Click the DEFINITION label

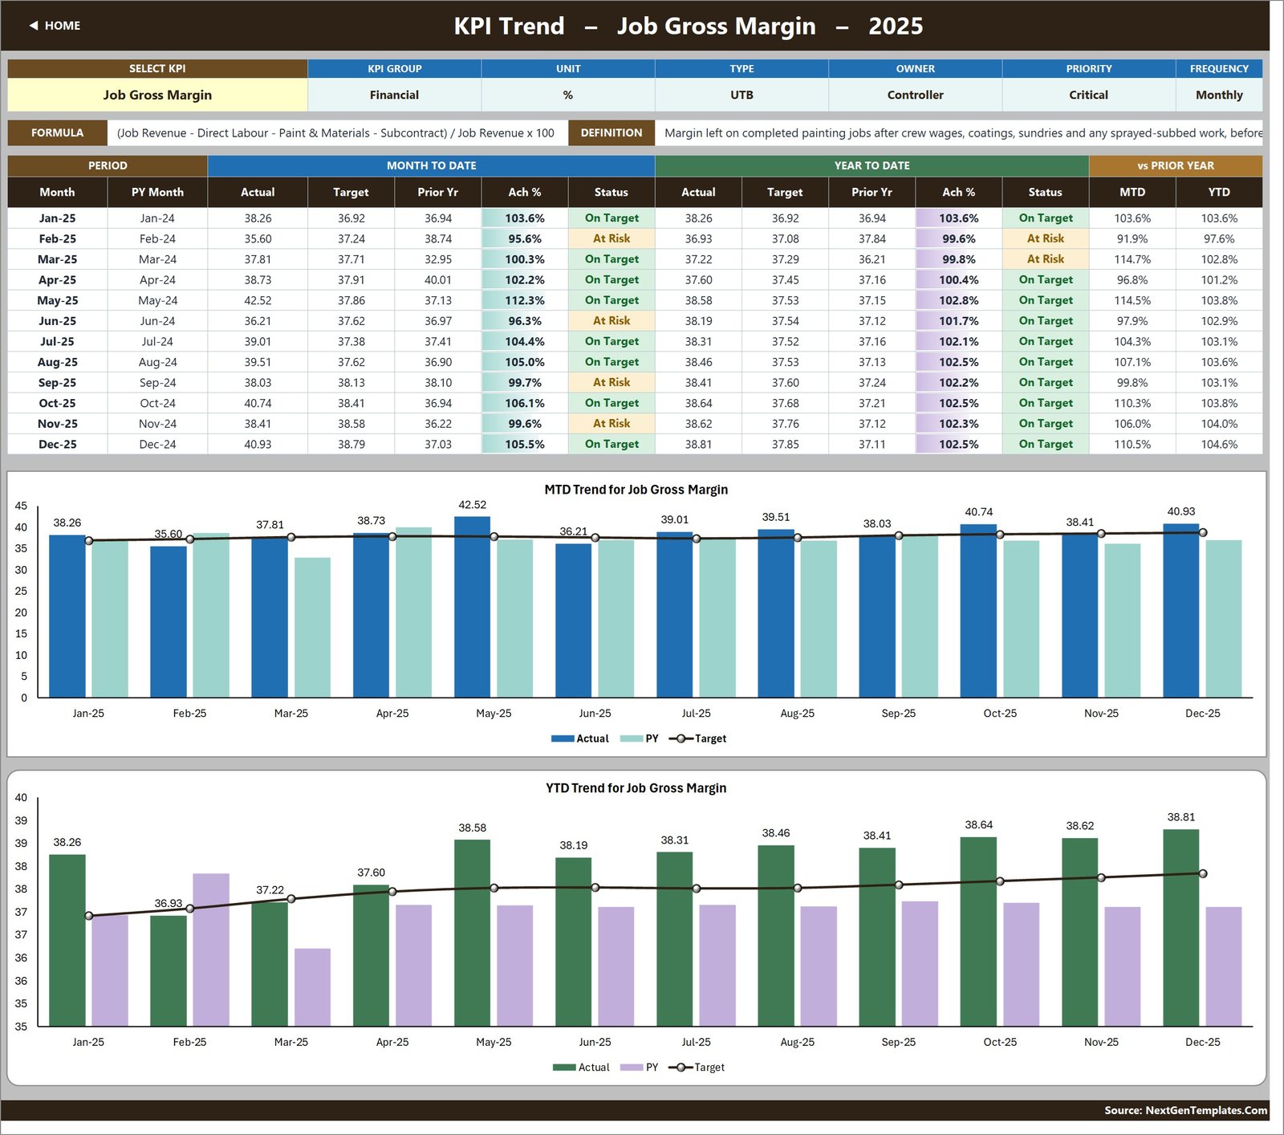click(612, 133)
